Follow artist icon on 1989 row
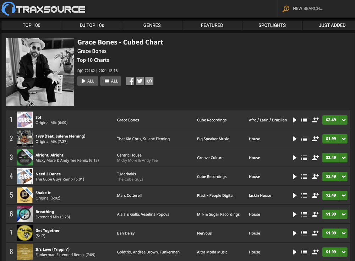Image resolution: width=355 pixels, height=261 pixels. (315, 138)
